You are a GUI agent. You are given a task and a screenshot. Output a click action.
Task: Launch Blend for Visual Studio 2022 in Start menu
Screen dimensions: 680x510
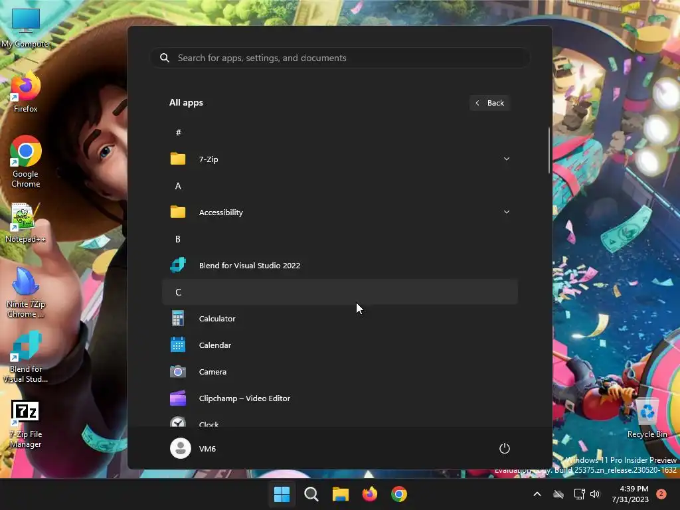(339, 266)
